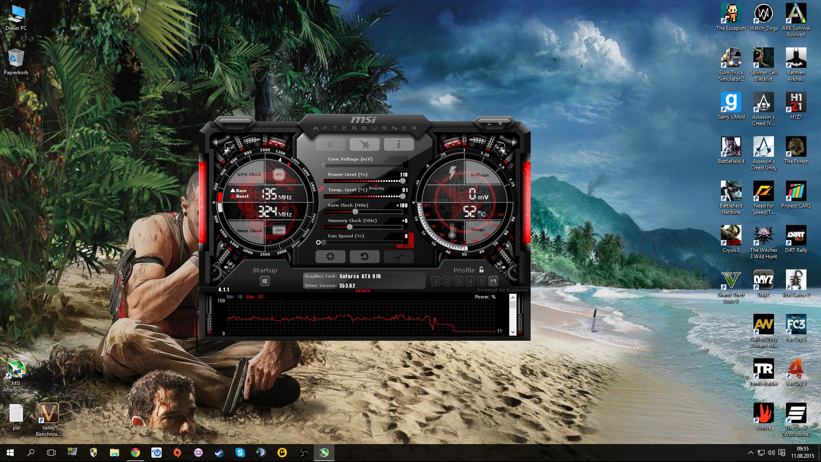The height and width of the screenshot is (462, 821).
Task: Open Afterburner settings gear button
Action: coord(330,256)
